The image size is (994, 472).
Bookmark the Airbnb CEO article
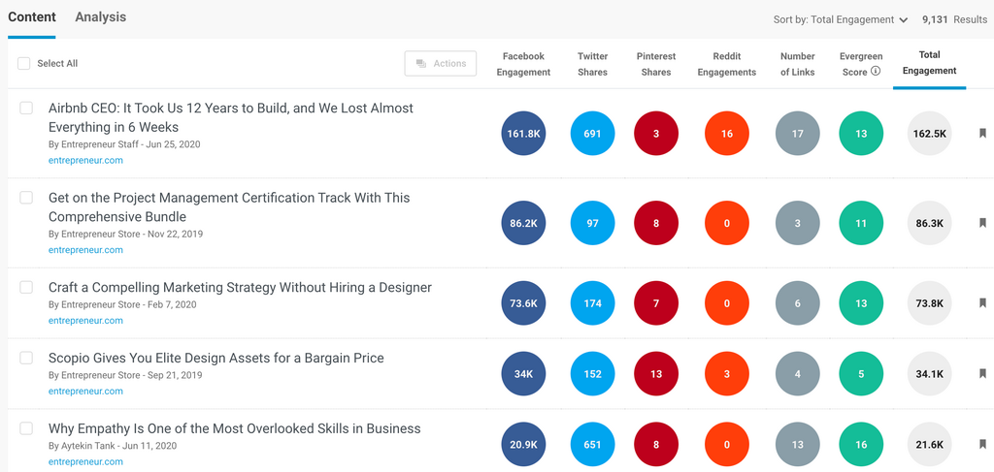click(x=982, y=135)
